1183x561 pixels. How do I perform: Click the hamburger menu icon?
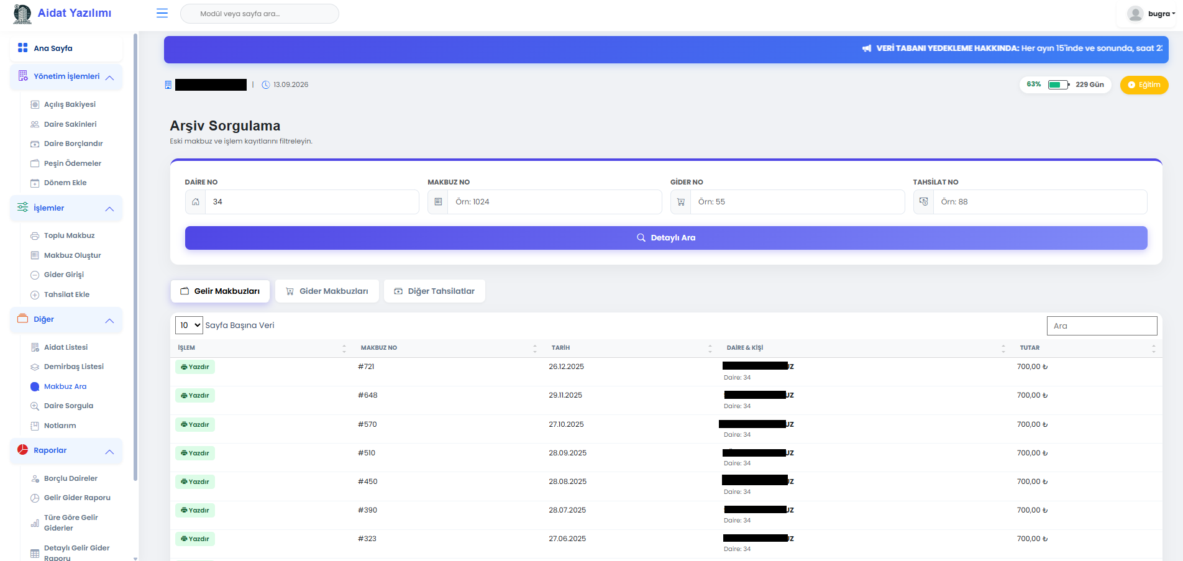tap(162, 13)
